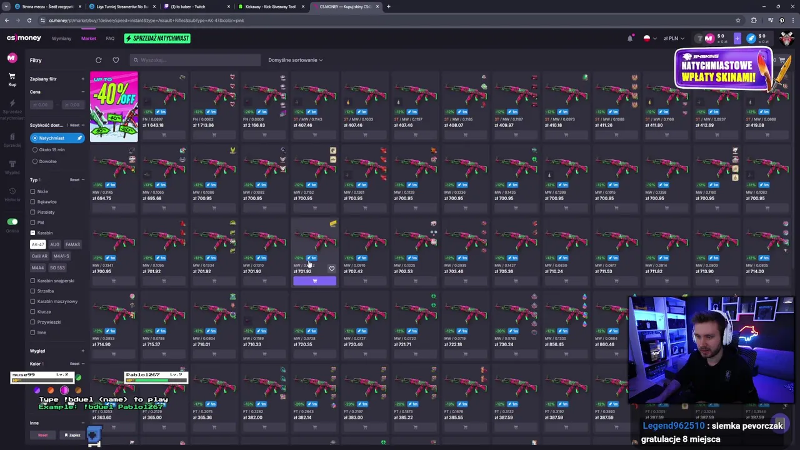Expand the Inne section at the bottom
This screenshot has height=450, width=800.
[82, 423]
